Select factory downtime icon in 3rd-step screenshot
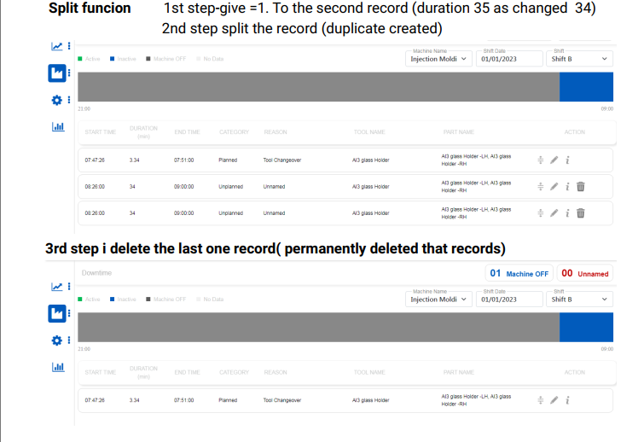The height and width of the screenshot is (442, 644). [x=56, y=313]
